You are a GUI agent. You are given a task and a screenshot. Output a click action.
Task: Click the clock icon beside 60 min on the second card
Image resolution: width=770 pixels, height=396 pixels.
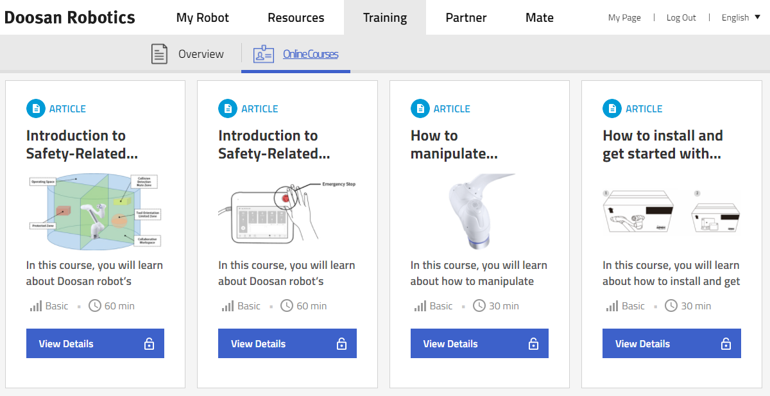click(287, 306)
